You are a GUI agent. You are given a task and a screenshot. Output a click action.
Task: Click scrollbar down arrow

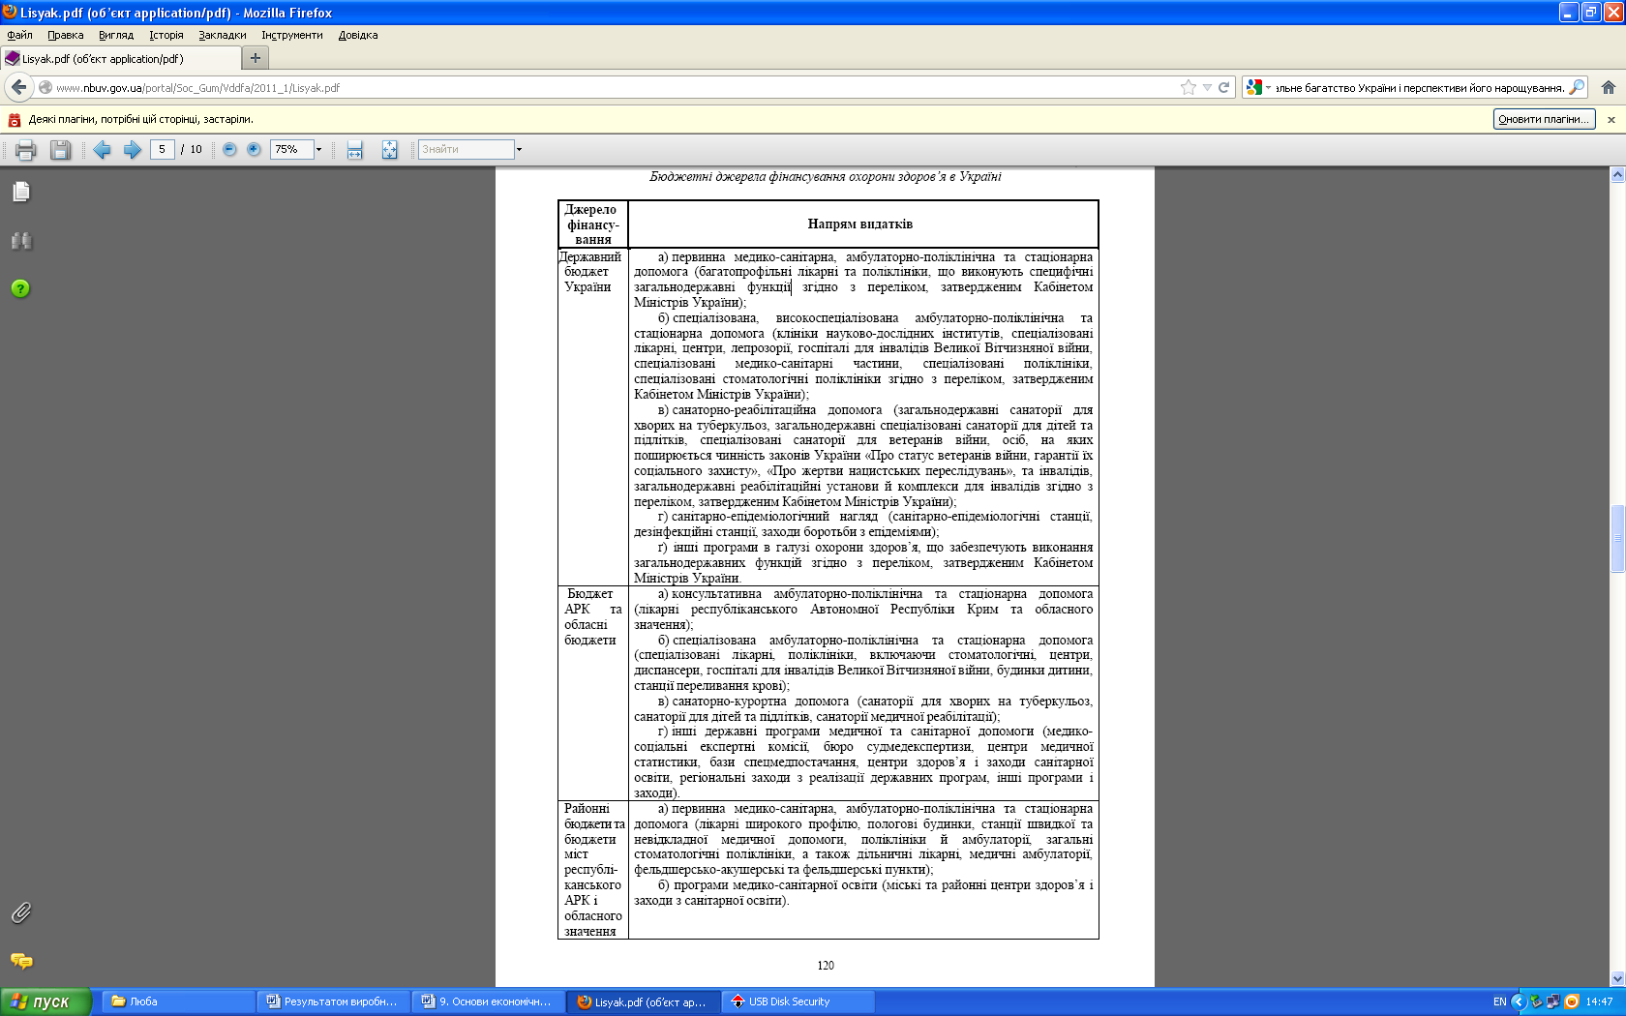1617,979
